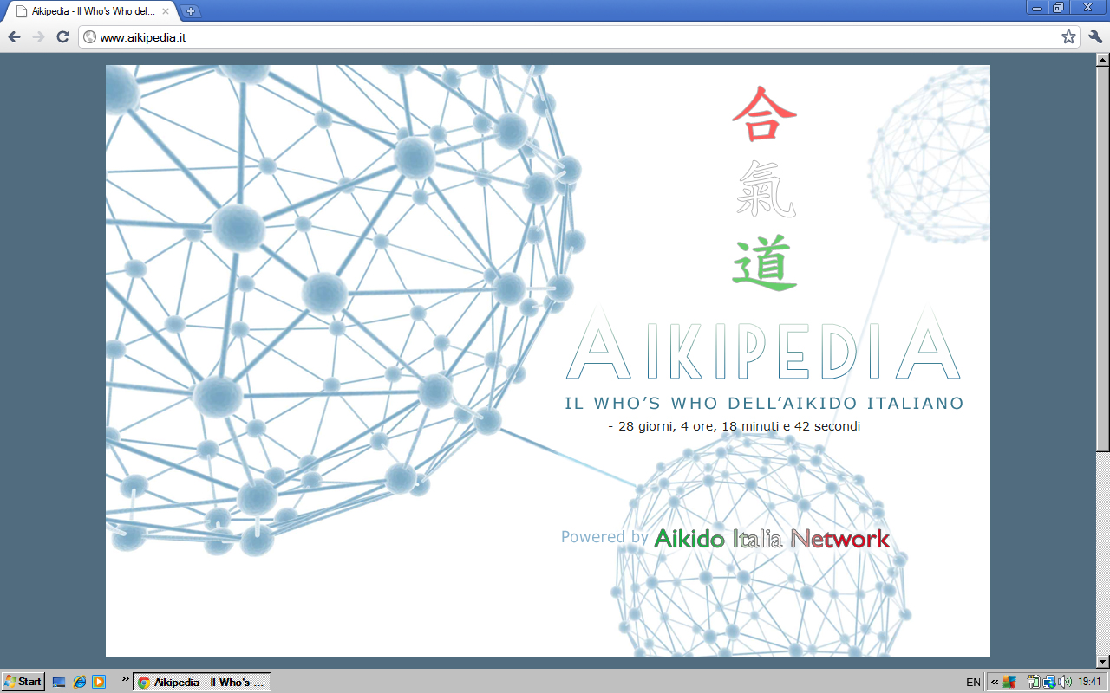The height and width of the screenshot is (693, 1110).
Task: Launch Windows Media Player from the taskbar
Action: [x=99, y=682]
